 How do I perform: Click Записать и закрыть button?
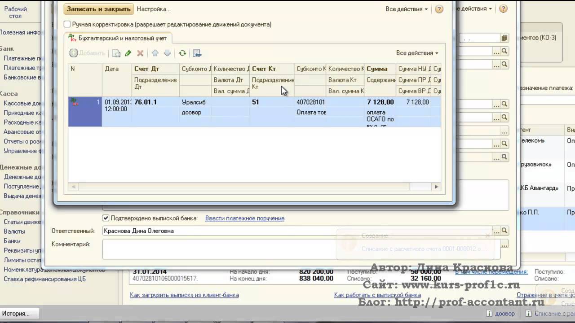(99, 9)
